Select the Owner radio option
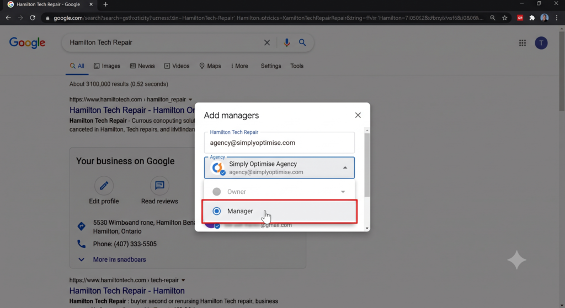Image resolution: width=565 pixels, height=308 pixels. 216,192
